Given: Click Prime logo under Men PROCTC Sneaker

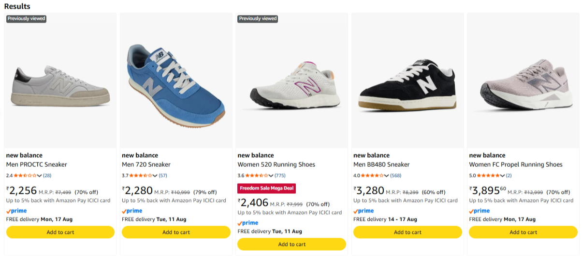Looking at the screenshot, I should pyautogui.click(x=16, y=211).
